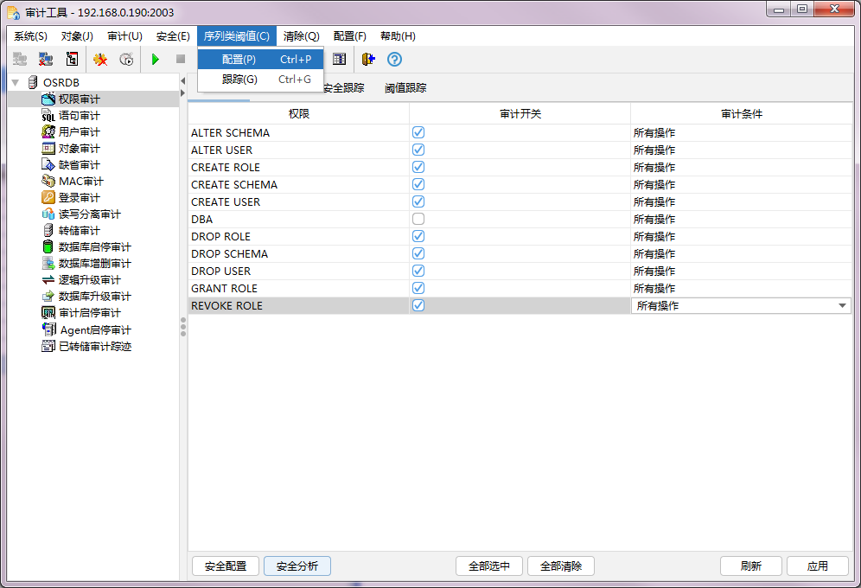The width and height of the screenshot is (861, 588).
Task: Disable the CREATE USER audit switch
Action: pos(418,201)
